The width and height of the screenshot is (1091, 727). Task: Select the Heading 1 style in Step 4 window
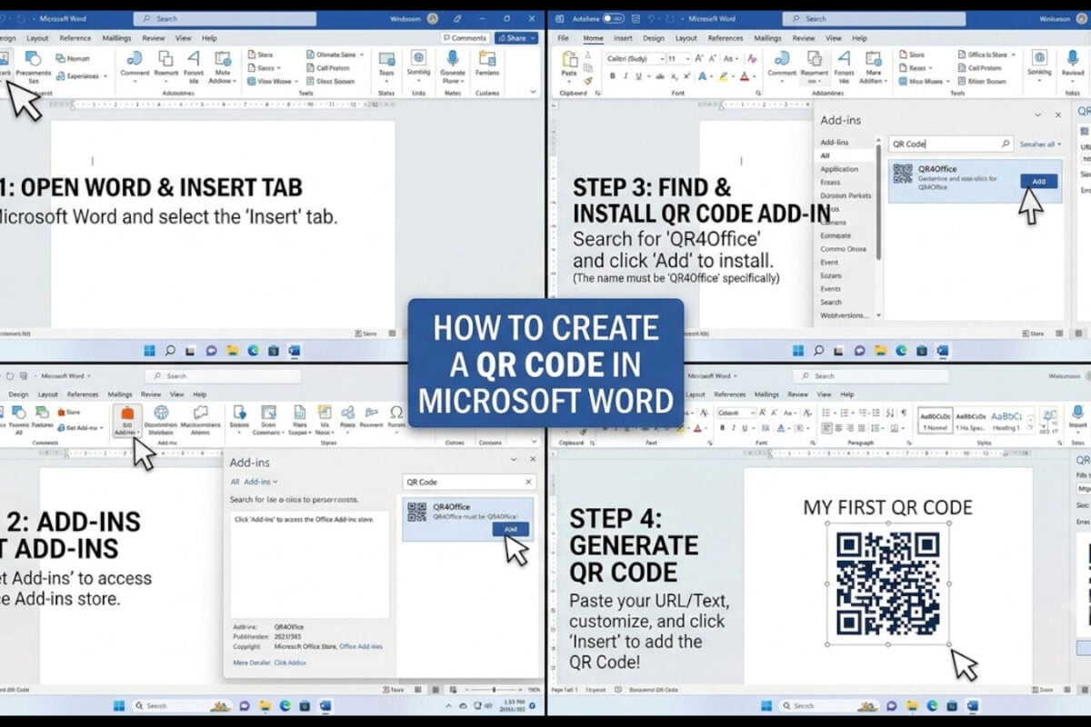coord(1006,420)
